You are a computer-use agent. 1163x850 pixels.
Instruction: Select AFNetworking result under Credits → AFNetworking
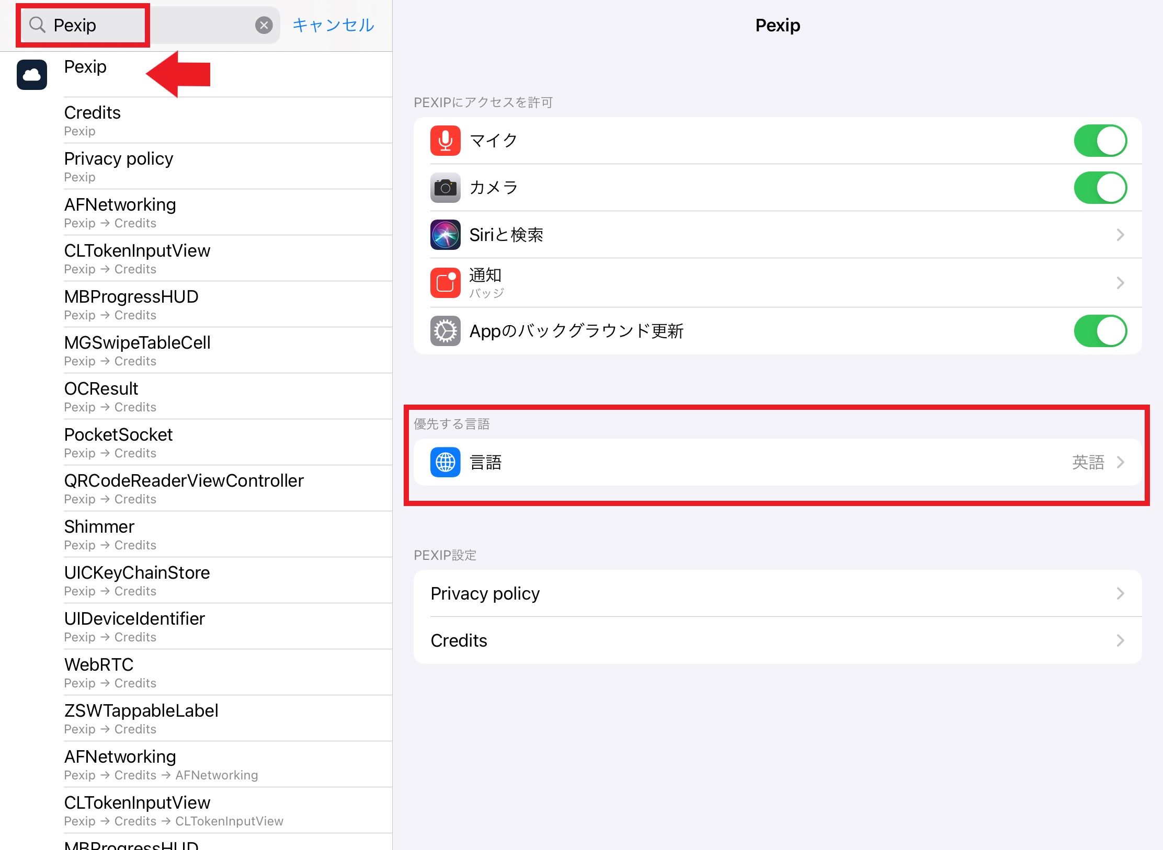pos(196,764)
